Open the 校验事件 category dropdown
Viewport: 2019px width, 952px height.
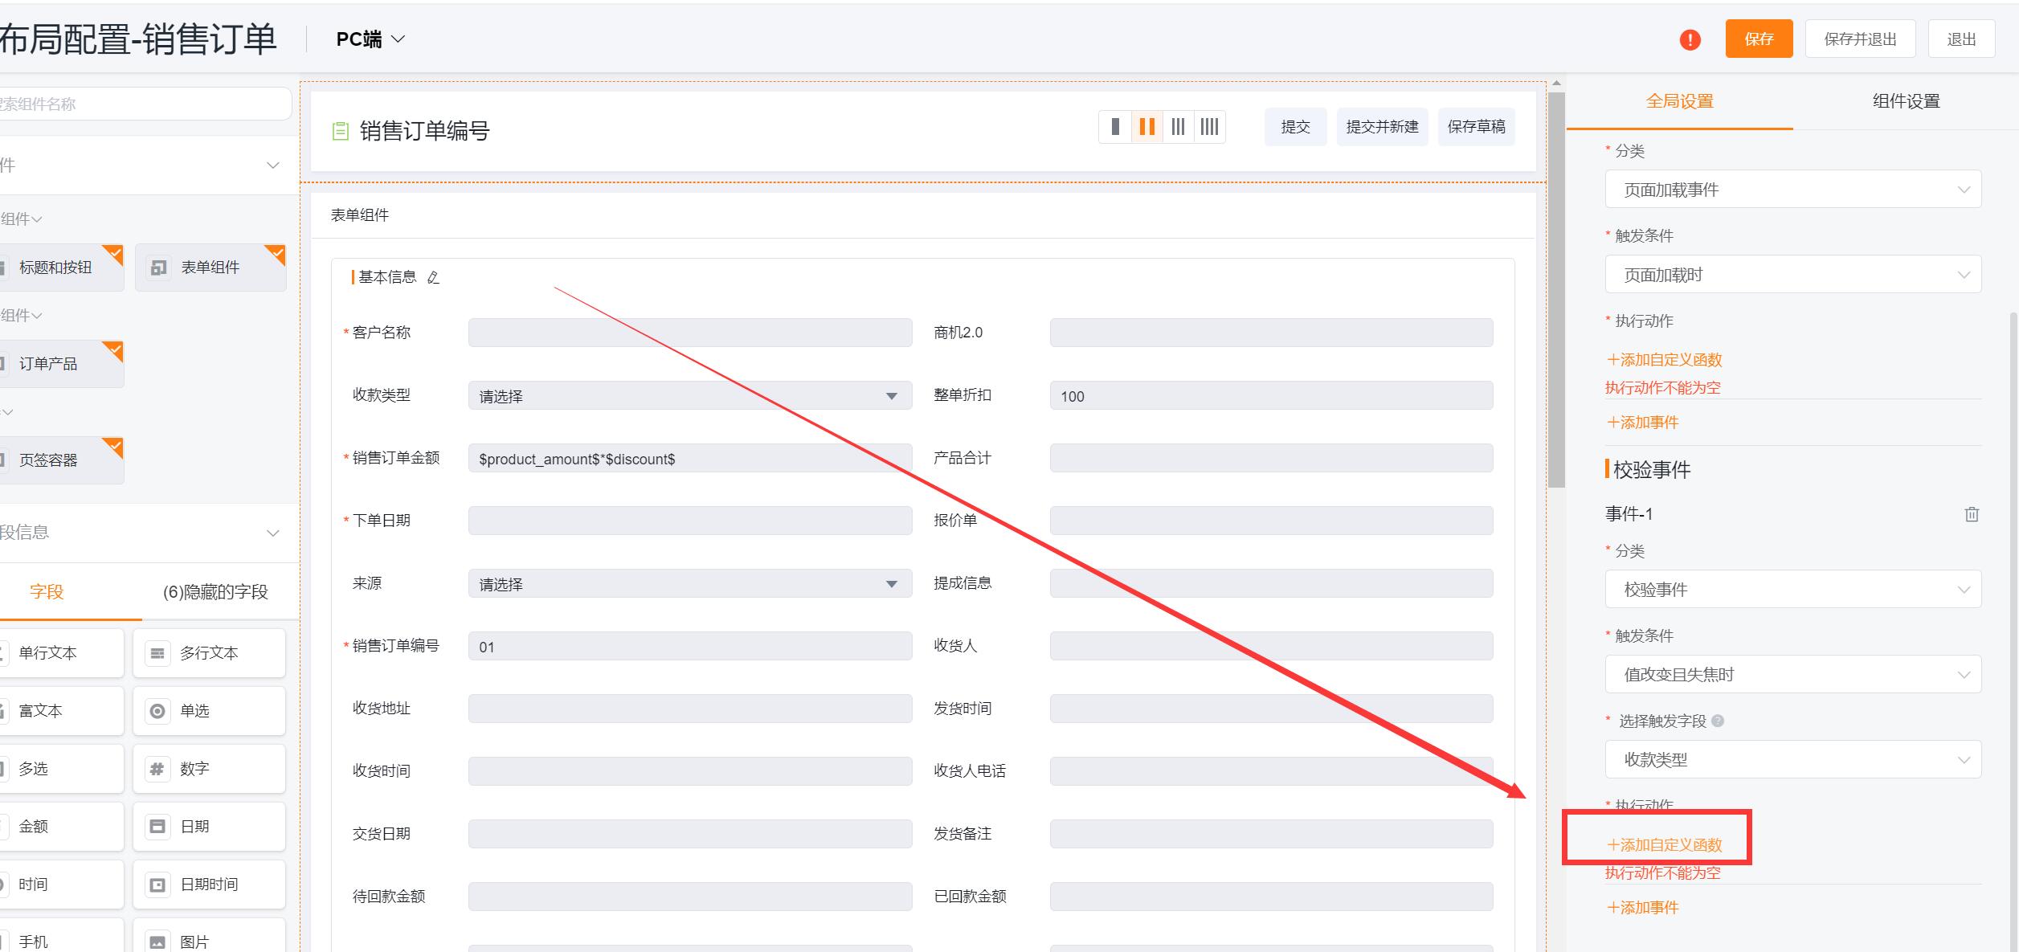(x=1793, y=590)
